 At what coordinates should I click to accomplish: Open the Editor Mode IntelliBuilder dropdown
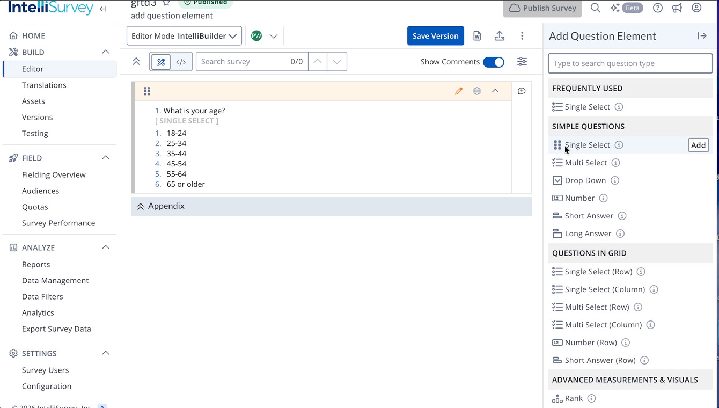click(184, 36)
